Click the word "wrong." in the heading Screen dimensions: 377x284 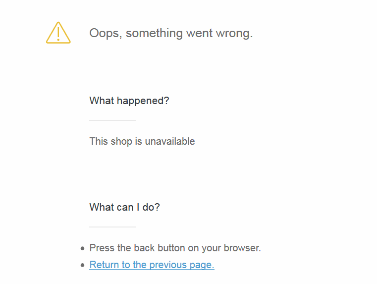tap(234, 34)
